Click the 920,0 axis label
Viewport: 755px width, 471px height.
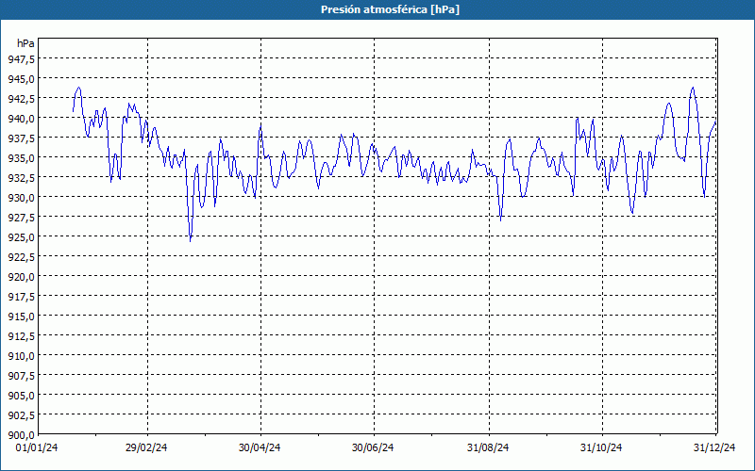[21, 276]
